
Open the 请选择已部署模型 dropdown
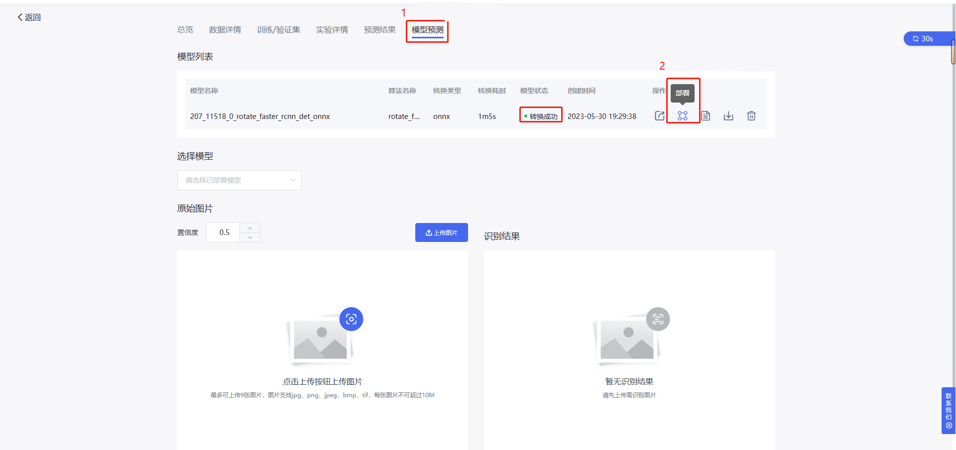[239, 180]
